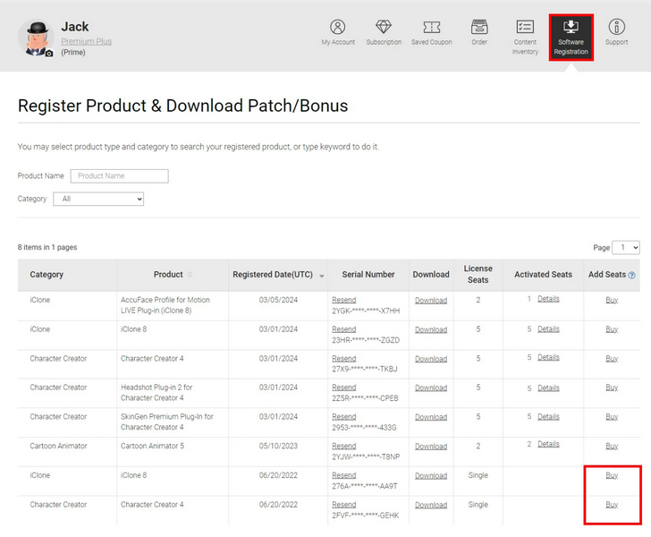The width and height of the screenshot is (651, 537).
Task: Click the camera icon on Jack's avatar
Action: [x=49, y=53]
